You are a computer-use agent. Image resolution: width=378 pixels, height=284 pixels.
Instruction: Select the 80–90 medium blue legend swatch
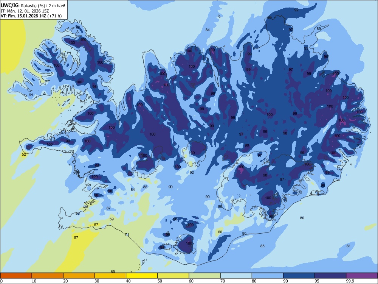pyautogui.click(x=268, y=276)
